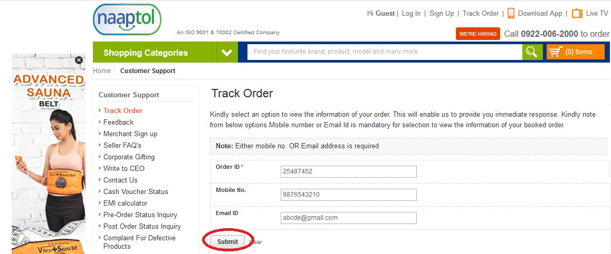Click the Live TV icon

(577, 13)
